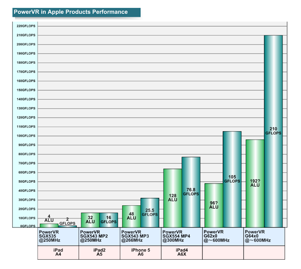Image resolution: width=301 pixels, height=269 pixels.
Task: Click the 80GFLOPS axis label
Action: 27,154
